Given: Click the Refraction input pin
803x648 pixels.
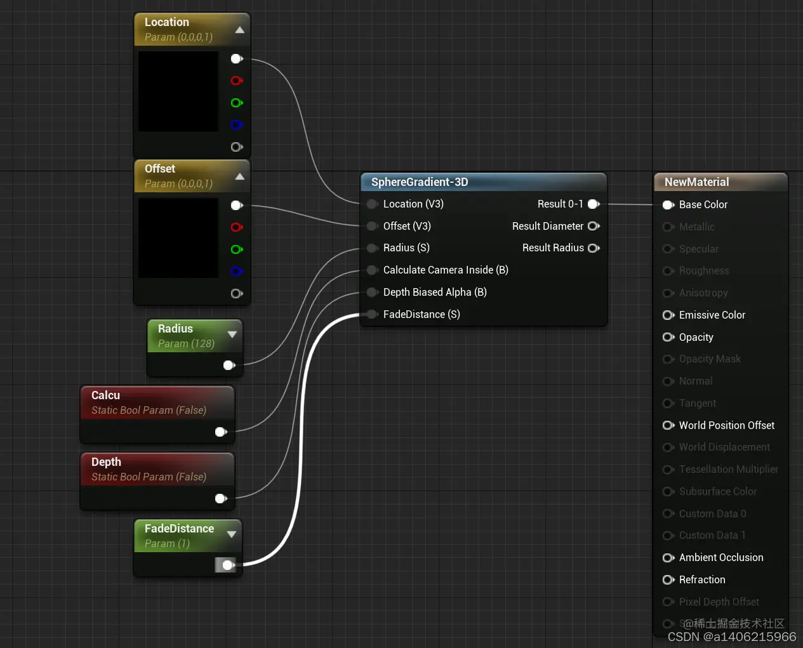Looking at the screenshot, I should (x=668, y=579).
